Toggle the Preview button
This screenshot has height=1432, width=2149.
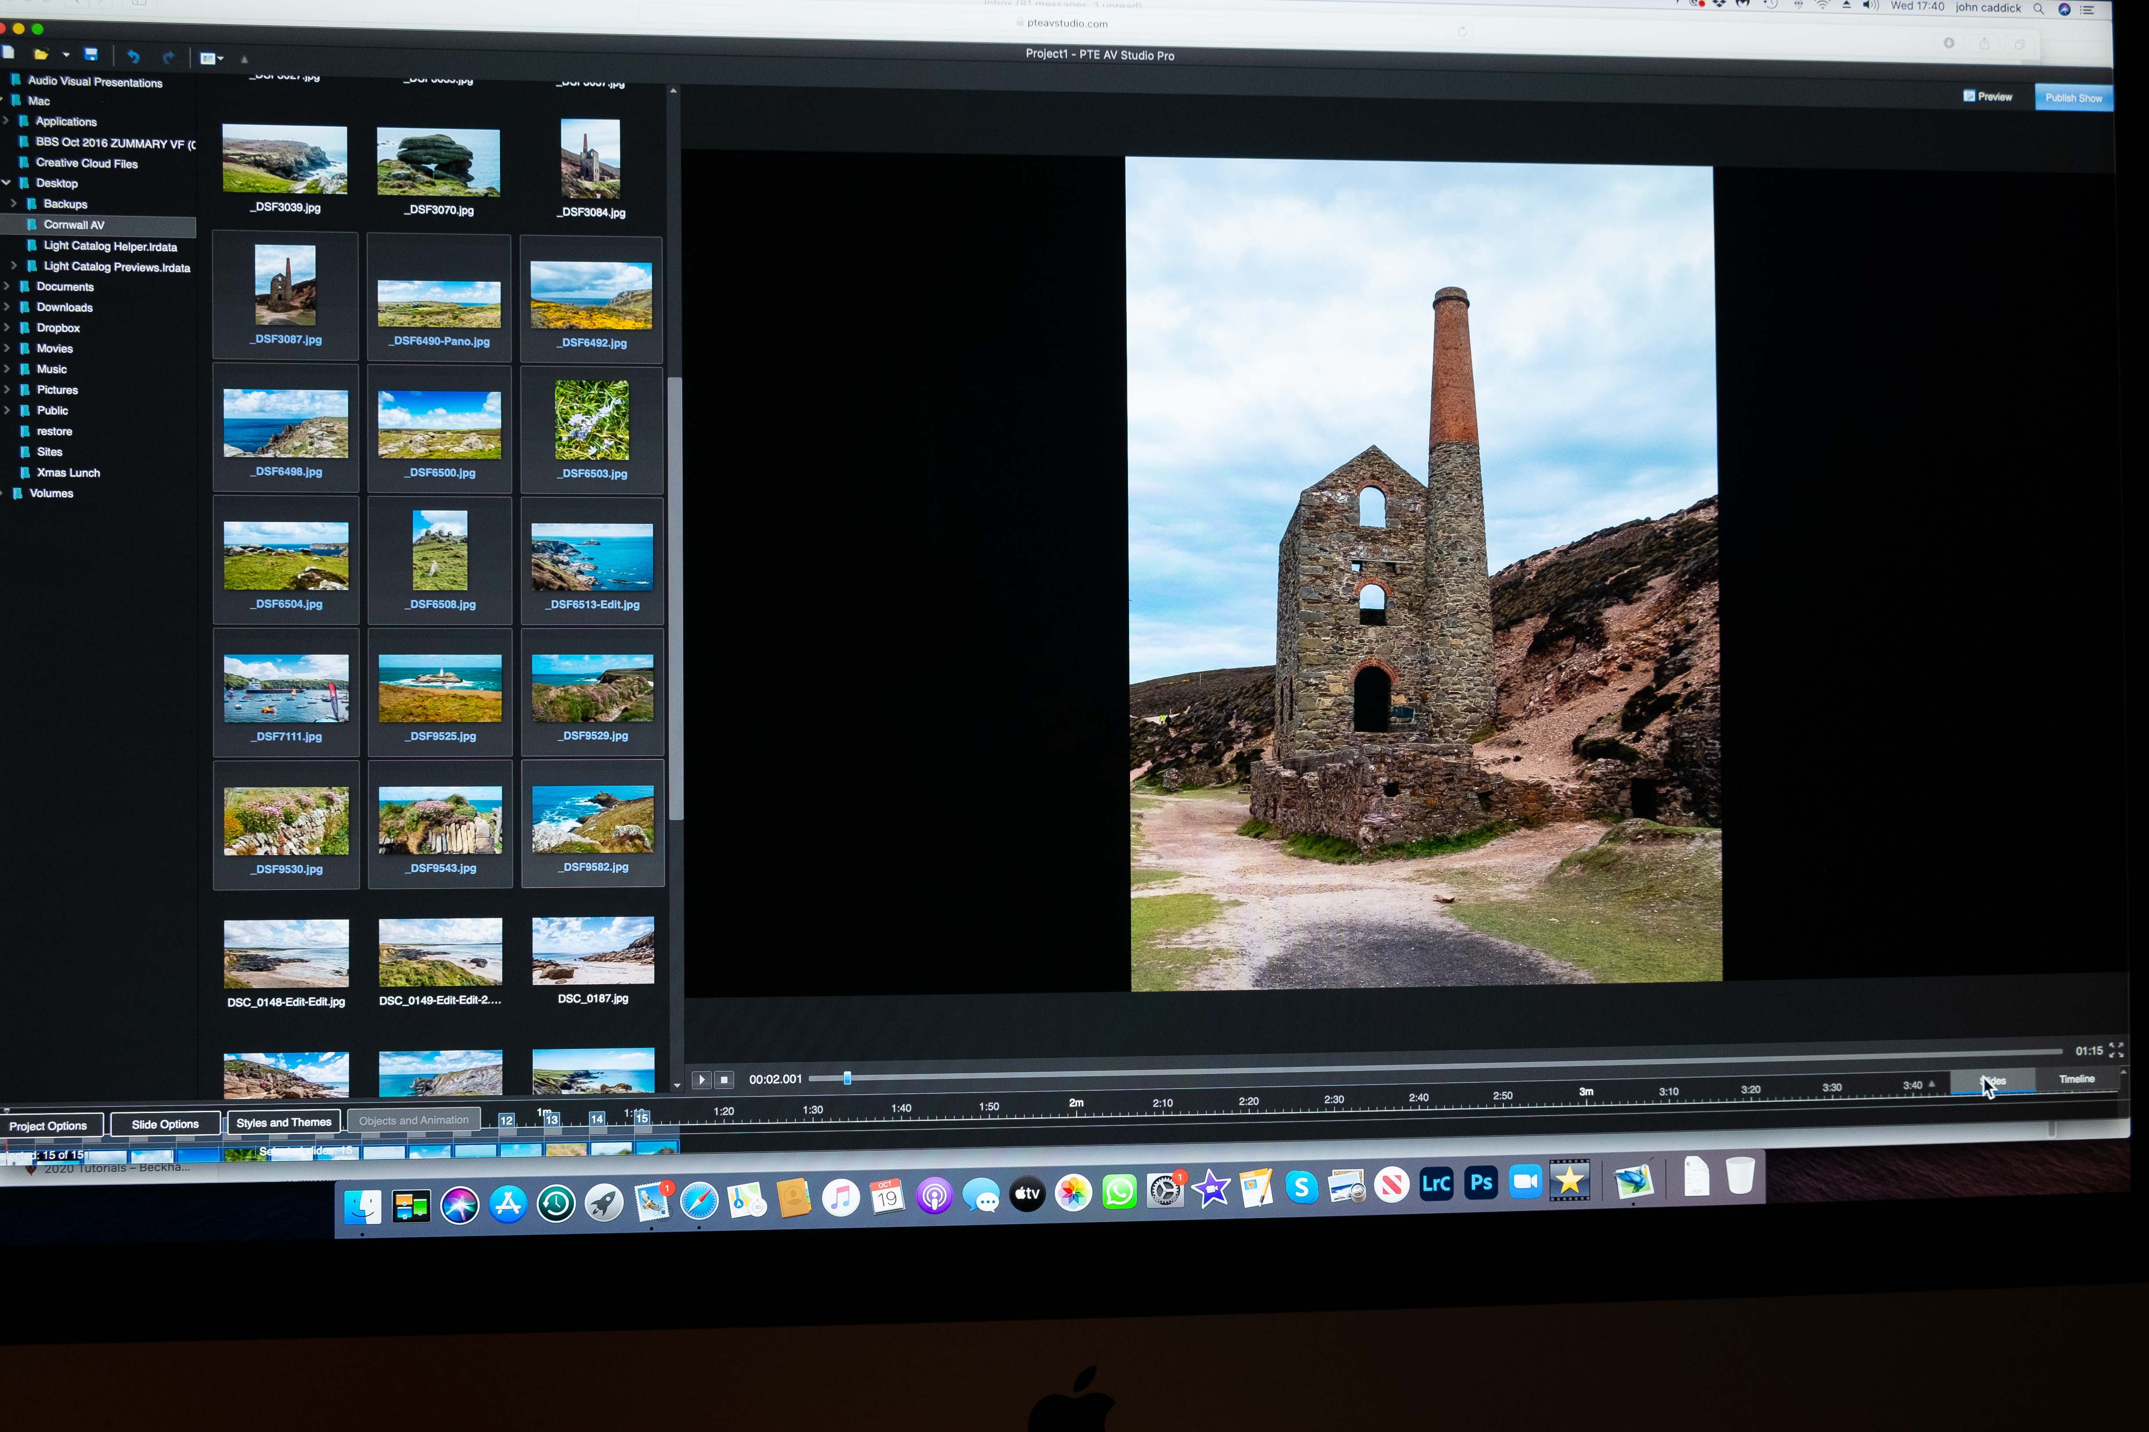tap(1988, 96)
